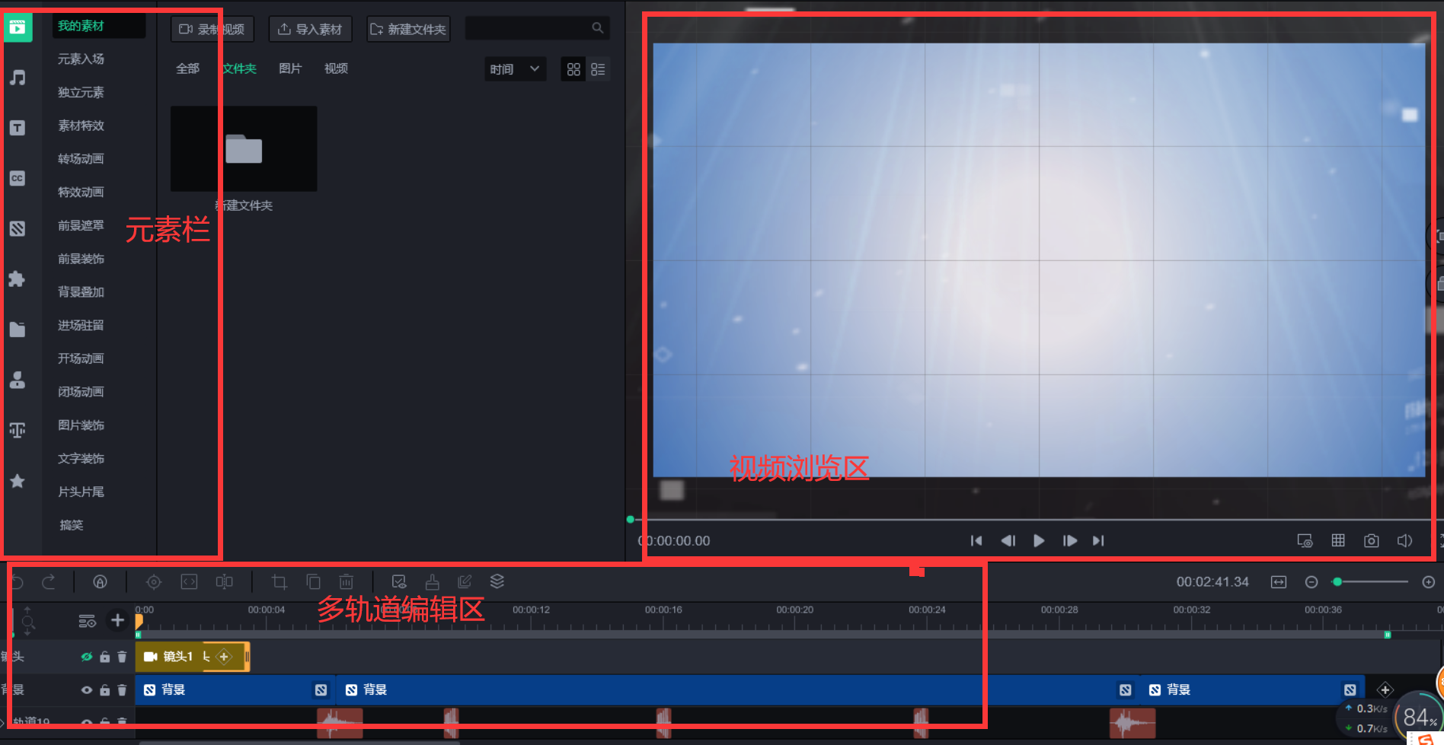Play the preview video
The height and width of the screenshot is (745, 1444).
(1038, 541)
